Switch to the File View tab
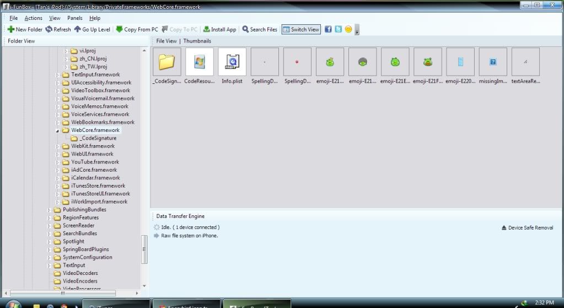Image resolution: width=564 pixels, height=308 pixels. [x=166, y=41]
